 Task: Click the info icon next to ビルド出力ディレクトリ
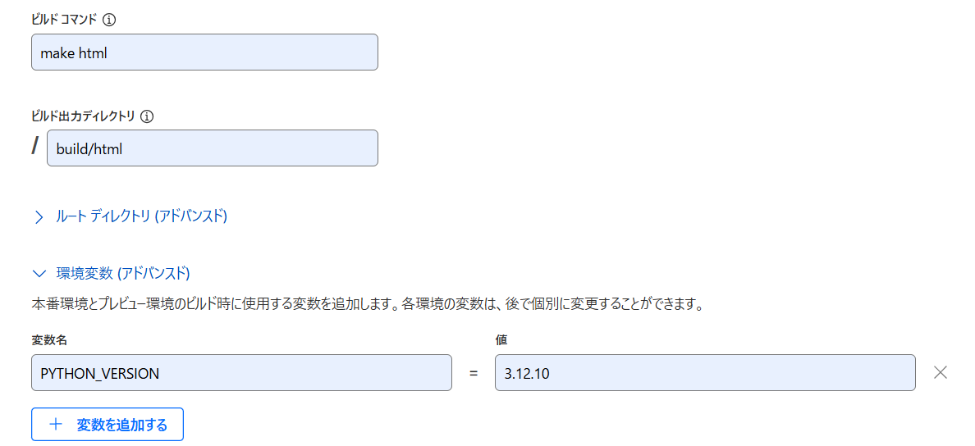point(148,116)
